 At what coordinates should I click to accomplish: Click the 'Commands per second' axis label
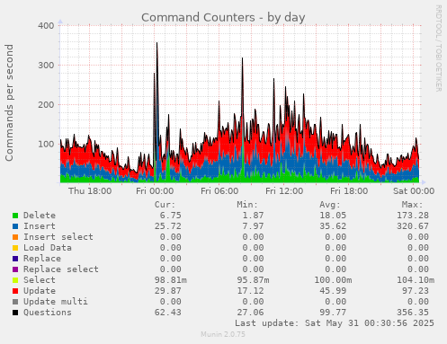tap(9, 102)
